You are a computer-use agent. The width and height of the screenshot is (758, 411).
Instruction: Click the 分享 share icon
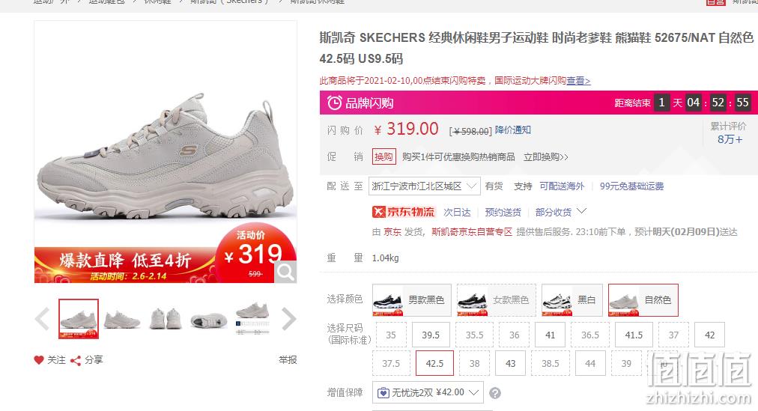(76, 360)
